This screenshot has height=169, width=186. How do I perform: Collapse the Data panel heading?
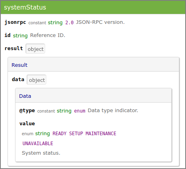click(x=93, y=96)
